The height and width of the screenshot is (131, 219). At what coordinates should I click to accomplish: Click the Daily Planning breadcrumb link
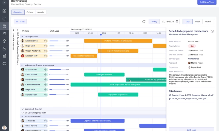(x=26, y=4)
